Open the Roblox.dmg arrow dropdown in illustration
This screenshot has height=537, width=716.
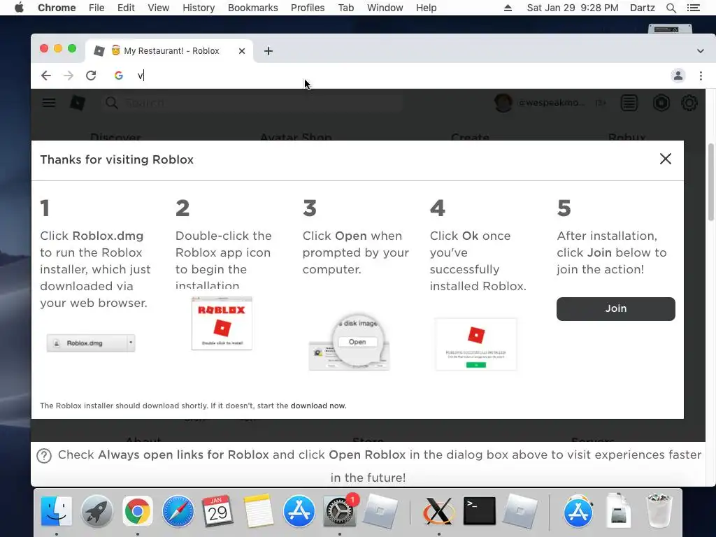[131, 342]
